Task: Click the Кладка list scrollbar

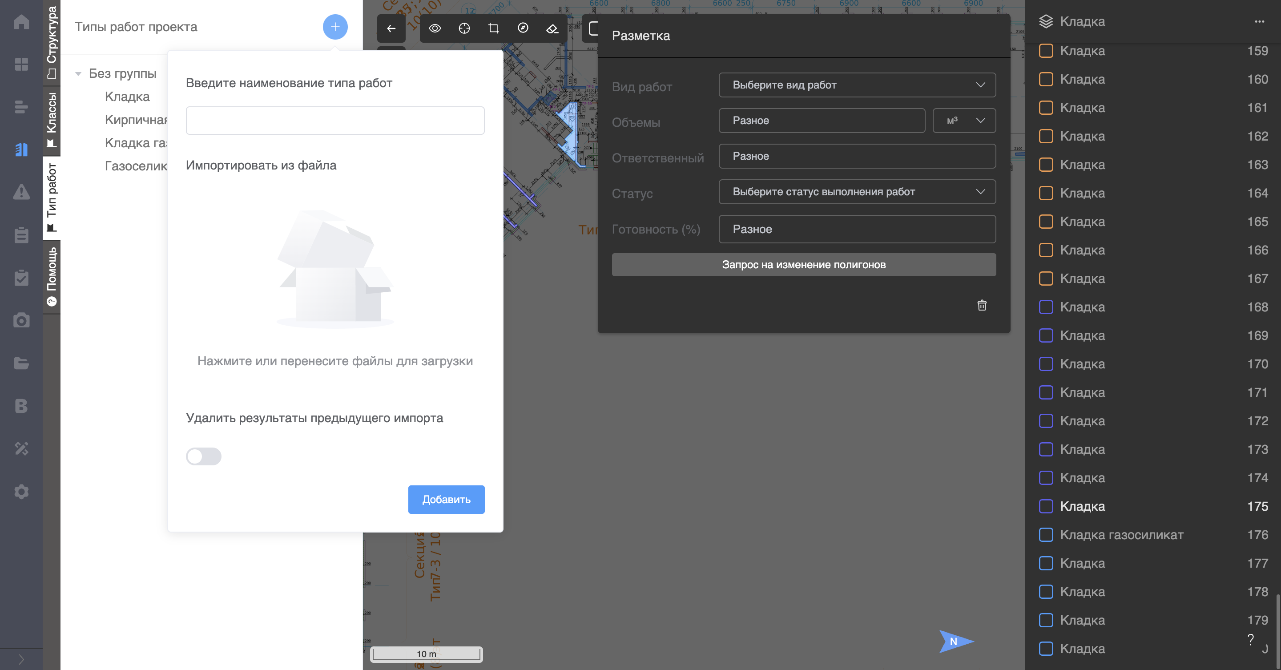Action: (1277, 632)
